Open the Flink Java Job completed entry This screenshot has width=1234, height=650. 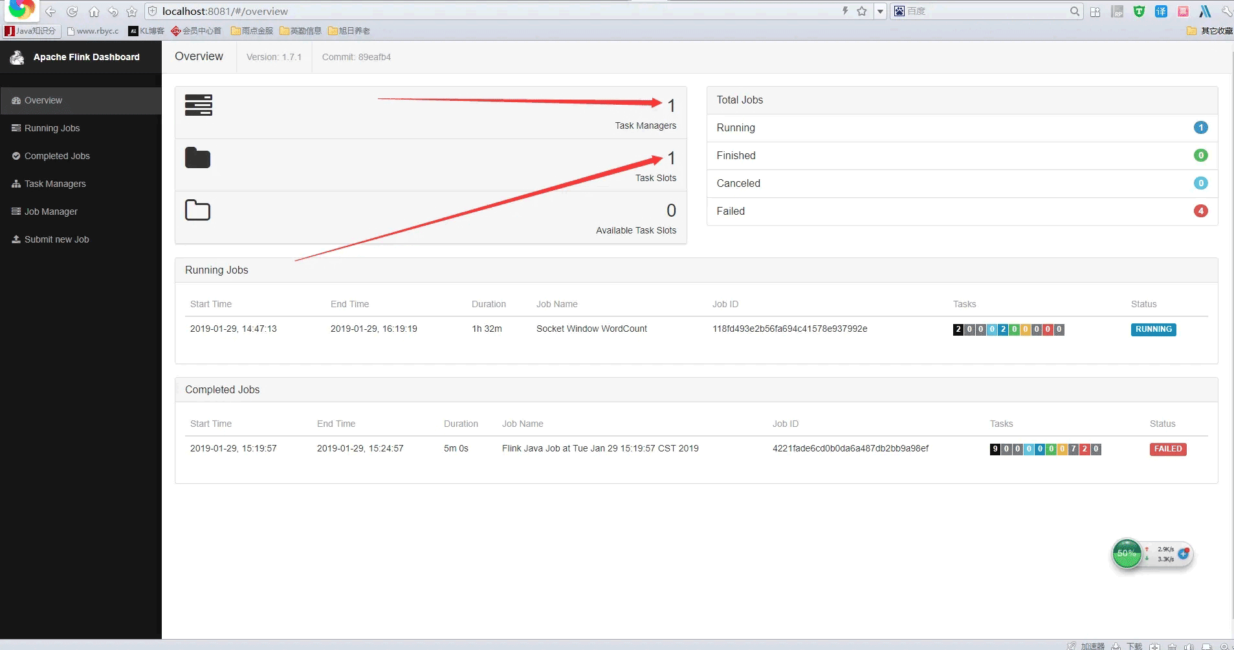(x=600, y=448)
